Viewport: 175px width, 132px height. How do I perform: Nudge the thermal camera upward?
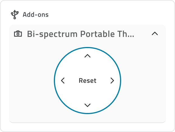point(87,56)
